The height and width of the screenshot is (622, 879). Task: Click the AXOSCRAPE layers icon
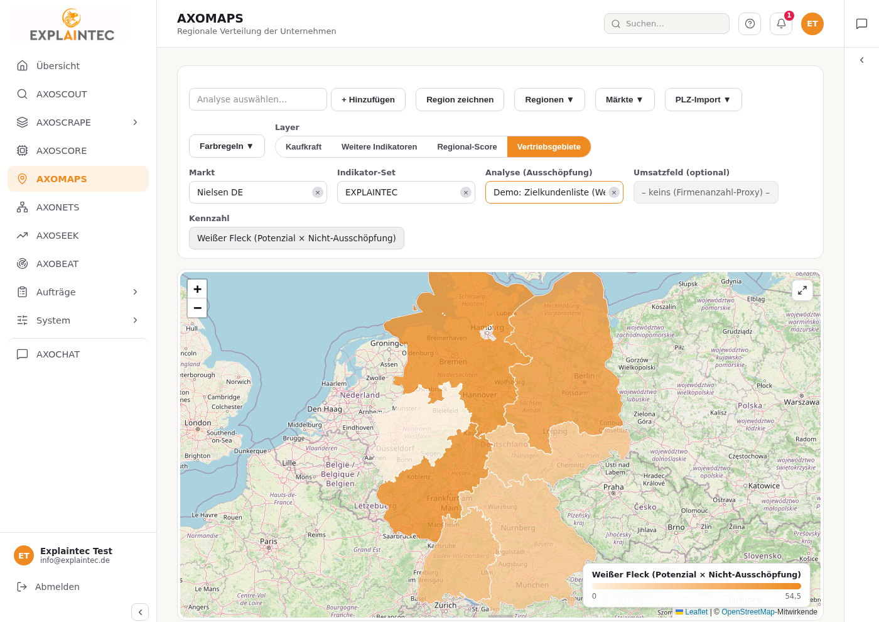coord(23,123)
